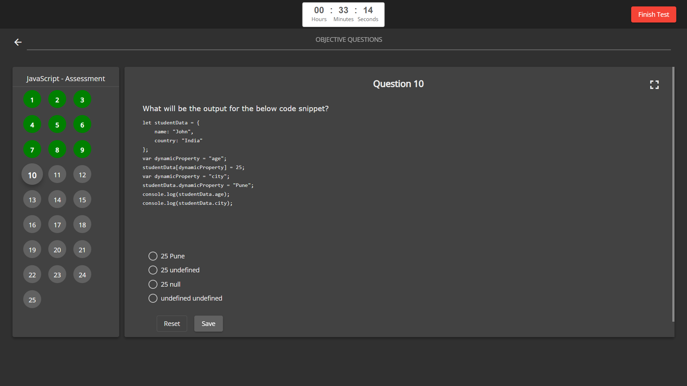Jump to question 13
This screenshot has width=687, height=386.
[x=32, y=200]
